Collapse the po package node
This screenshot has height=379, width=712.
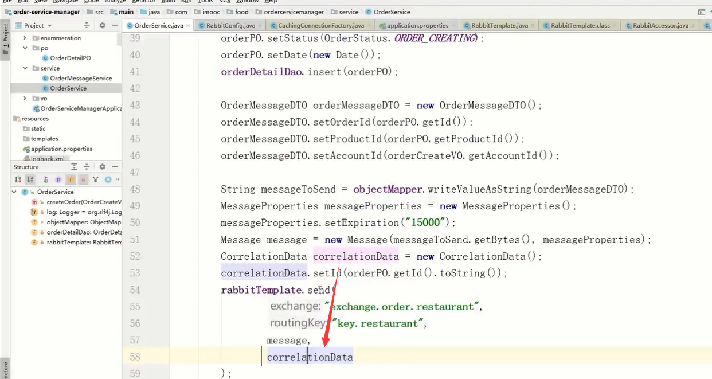tap(25, 48)
